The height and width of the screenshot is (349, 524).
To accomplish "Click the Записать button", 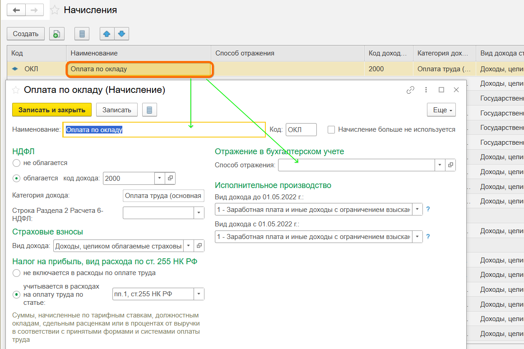I will [116, 110].
